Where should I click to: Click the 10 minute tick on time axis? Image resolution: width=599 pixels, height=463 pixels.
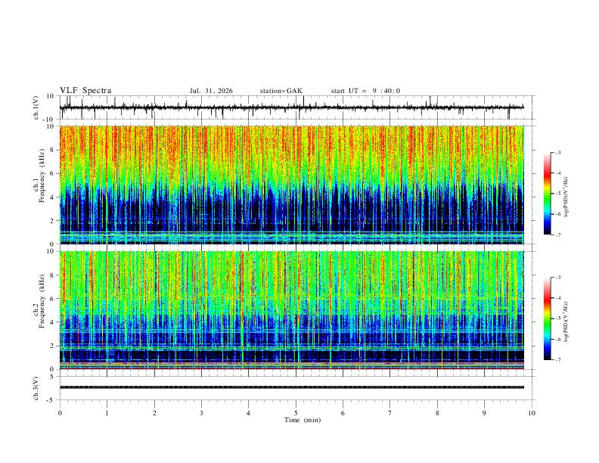tap(532, 413)
